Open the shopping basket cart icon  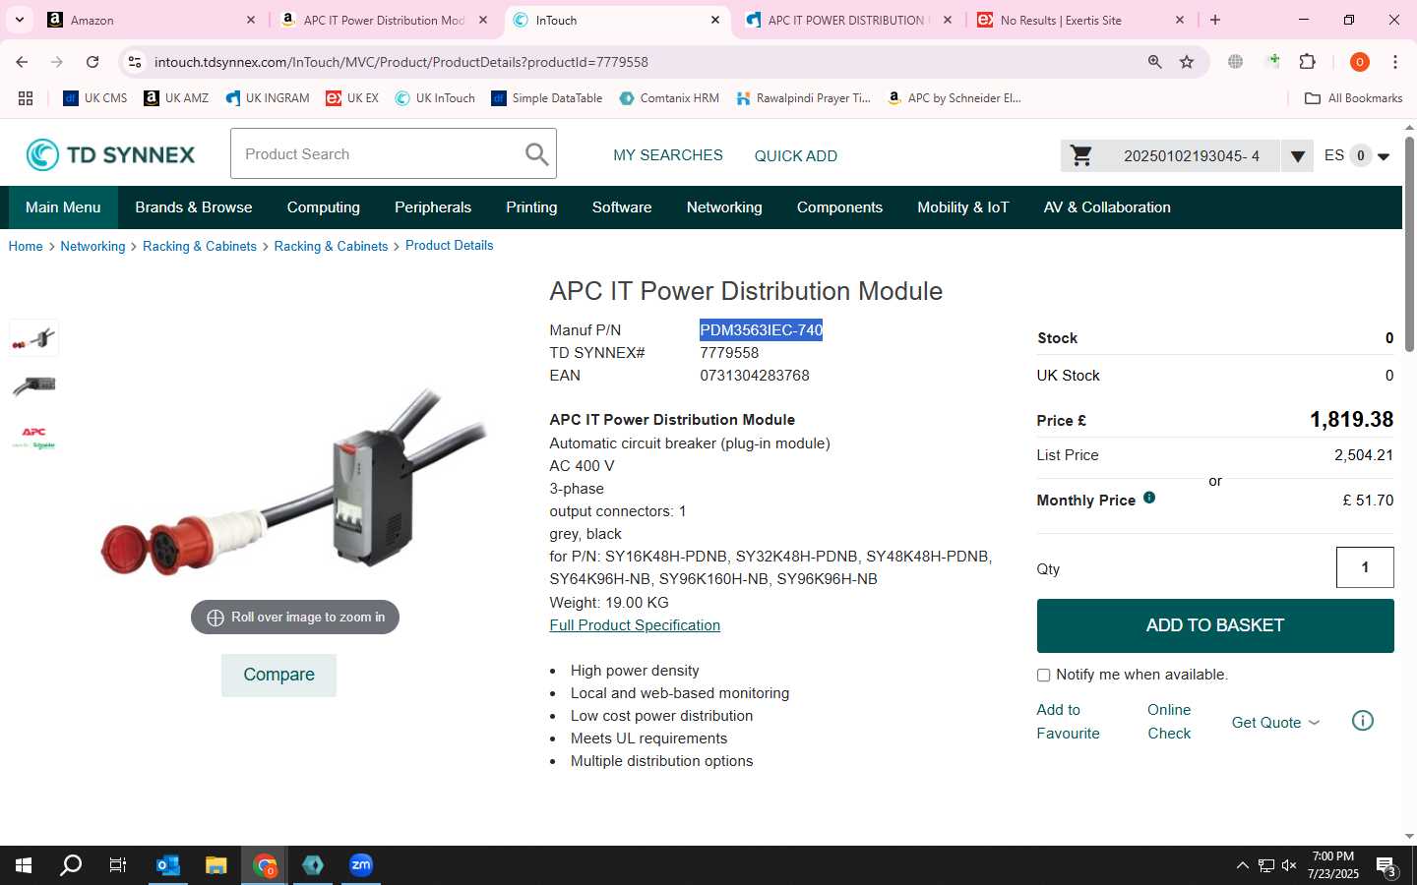(x=1081, y=155)
